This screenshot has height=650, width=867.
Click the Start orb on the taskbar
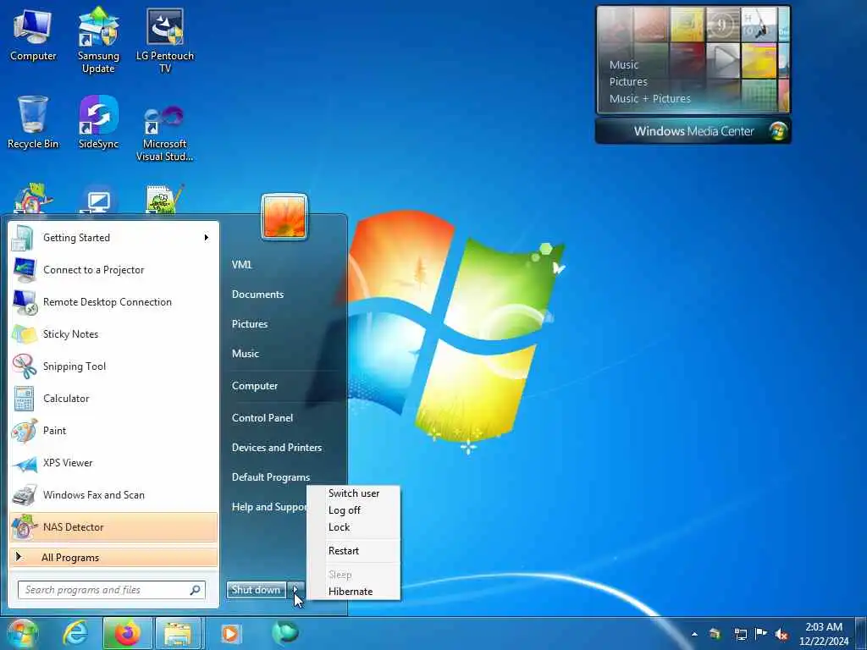click(22, 634)
